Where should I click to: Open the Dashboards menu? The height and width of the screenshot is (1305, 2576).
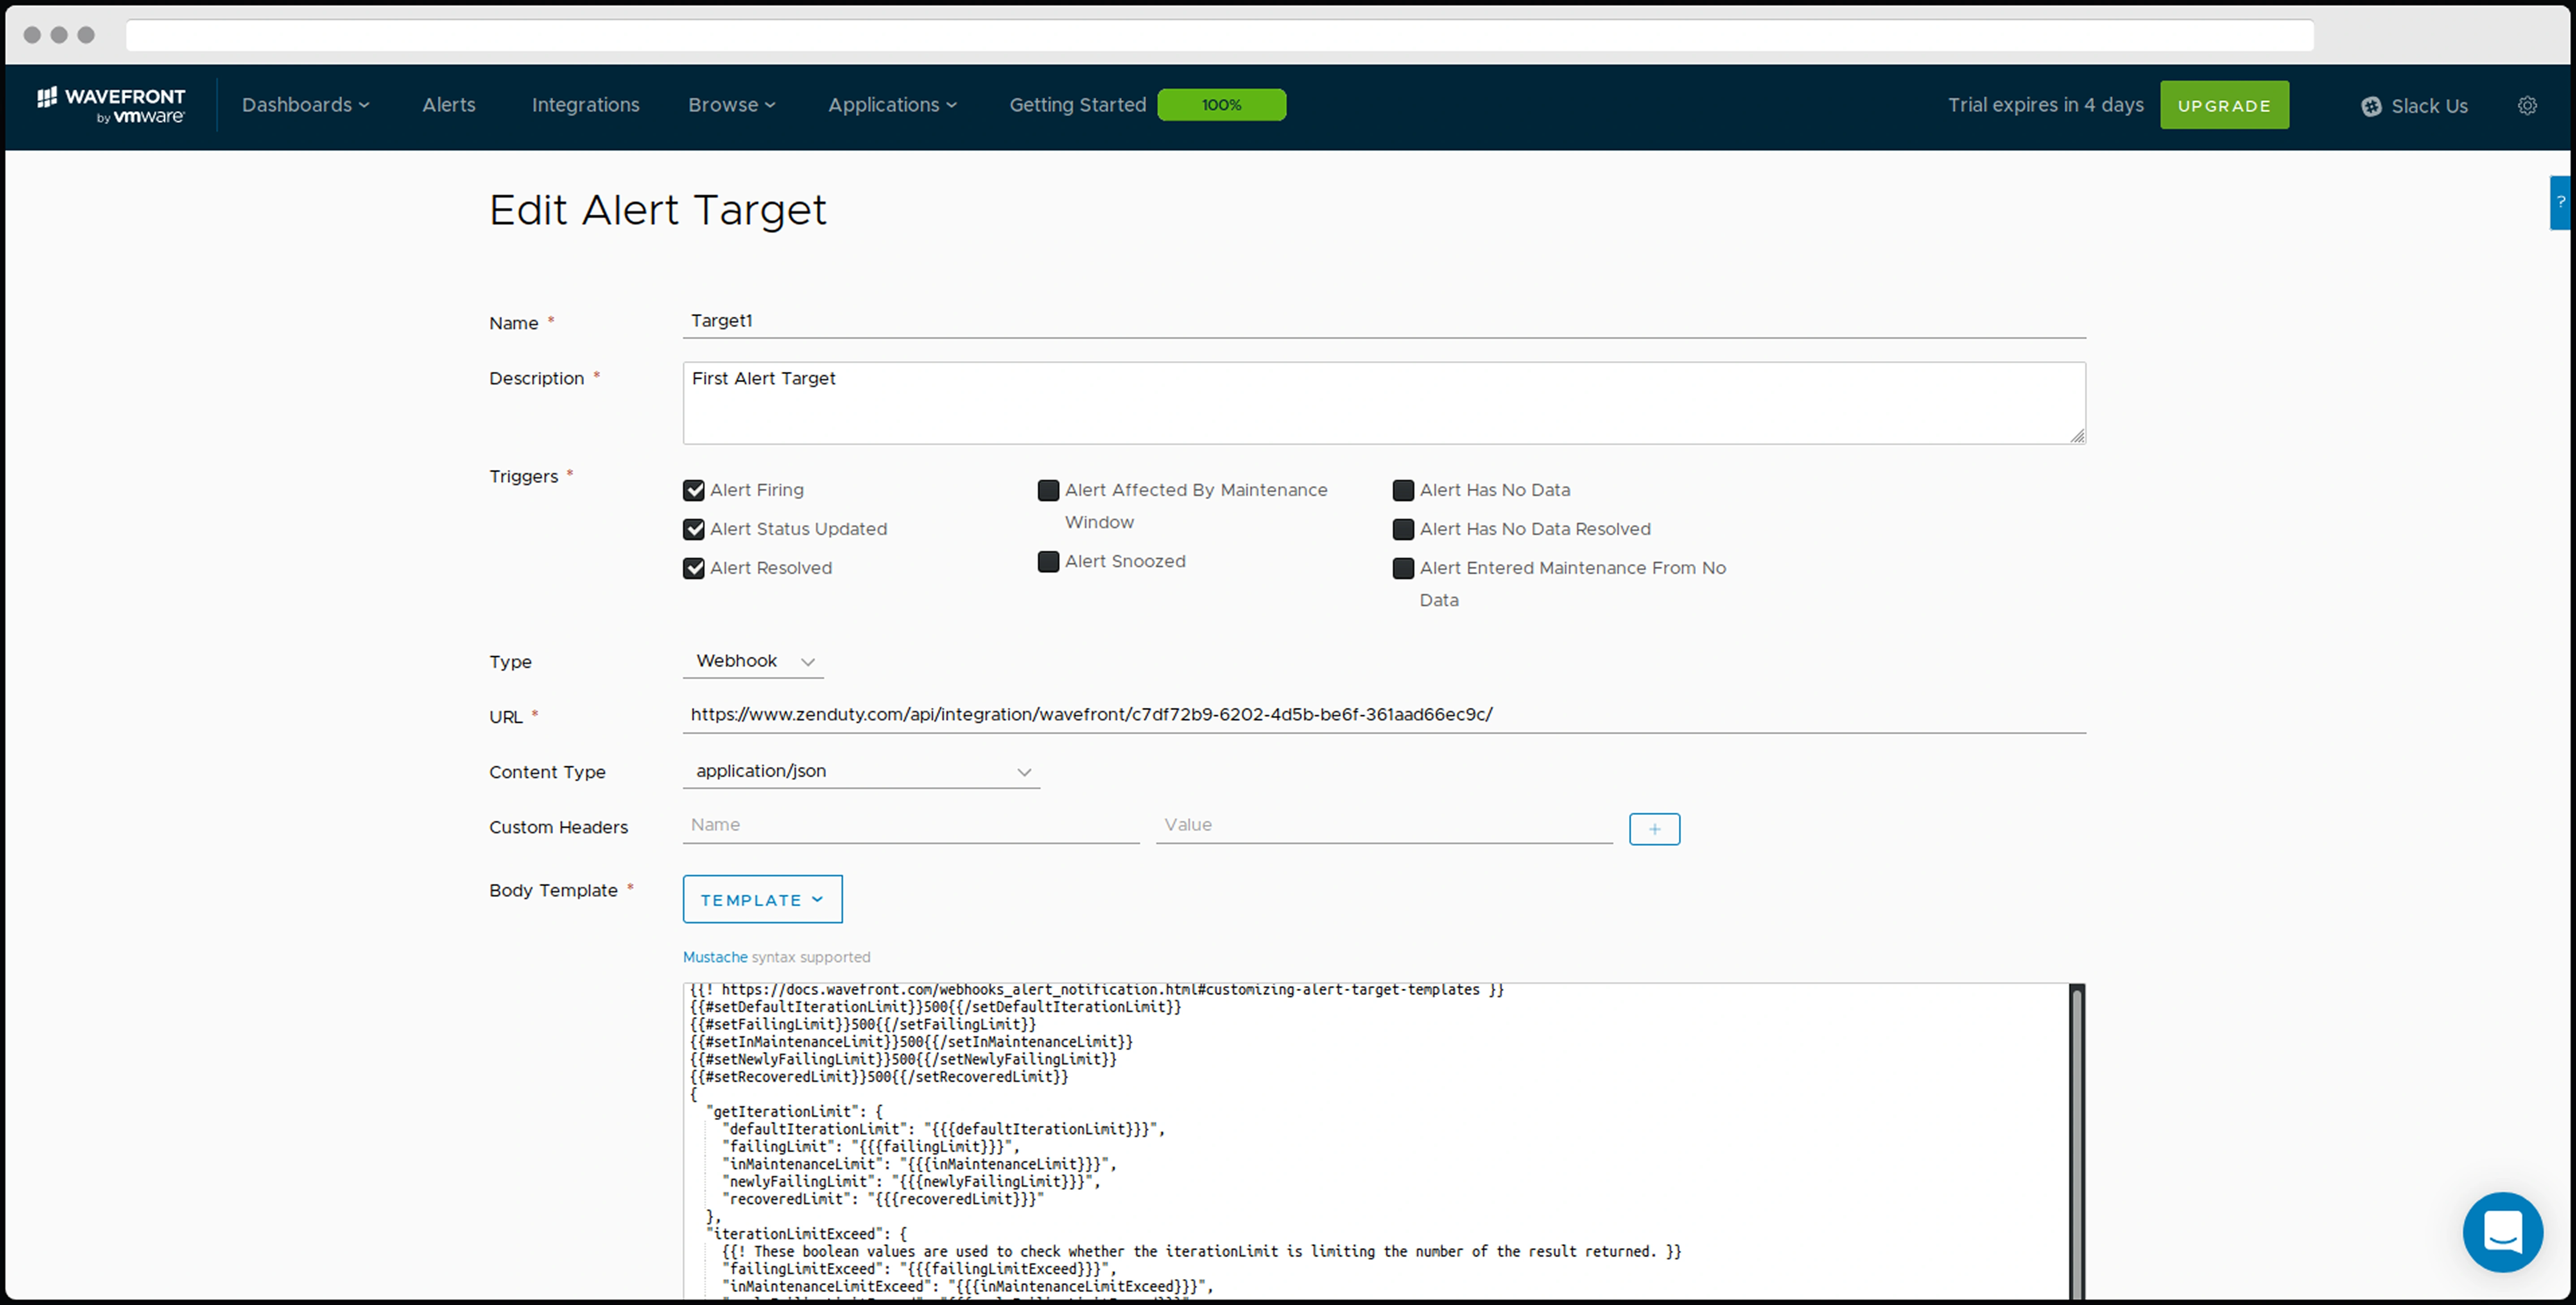(305, 105)
